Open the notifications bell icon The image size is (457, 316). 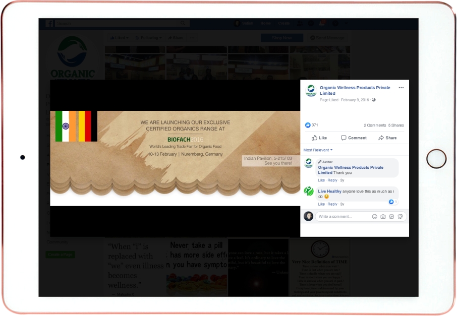pyautogui.click(x=322, y=23)
